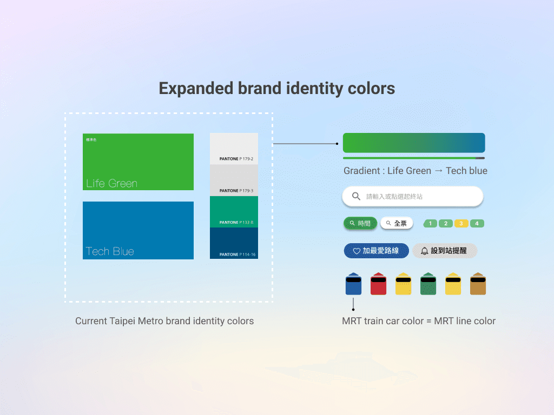The image size is (554, 415).
Task: Click the PANTONE P 179-2 swatch
Action: pos(234,149)
